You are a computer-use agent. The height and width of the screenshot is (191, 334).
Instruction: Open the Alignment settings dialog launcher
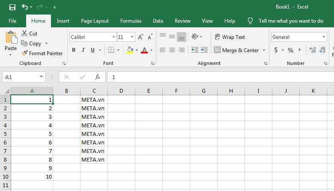[x=265, y=63]
